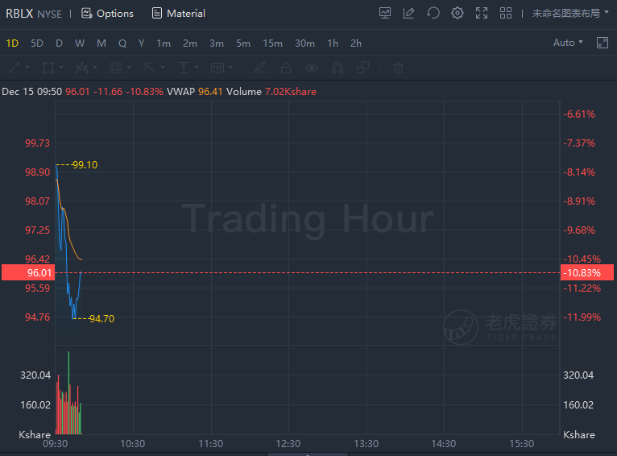
Task: Switch to the daily D tab
Action: (59, 44)
